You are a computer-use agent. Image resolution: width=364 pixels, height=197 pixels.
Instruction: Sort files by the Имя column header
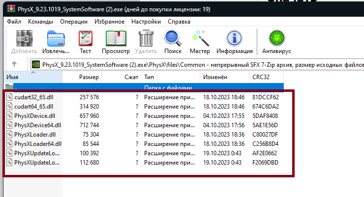pyautogui.click(x=33, y=77)
